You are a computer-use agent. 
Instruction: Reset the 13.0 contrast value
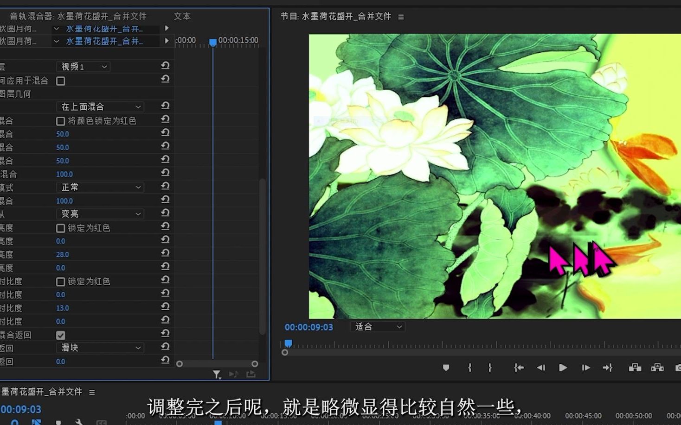165,307
